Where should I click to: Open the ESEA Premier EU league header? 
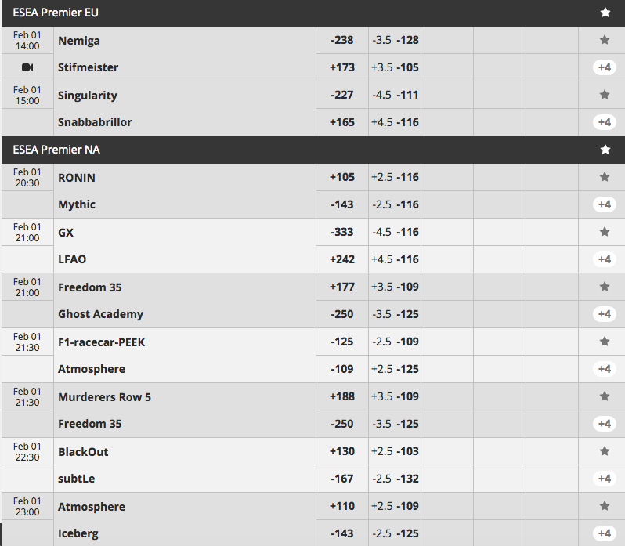tap(56, 13)
